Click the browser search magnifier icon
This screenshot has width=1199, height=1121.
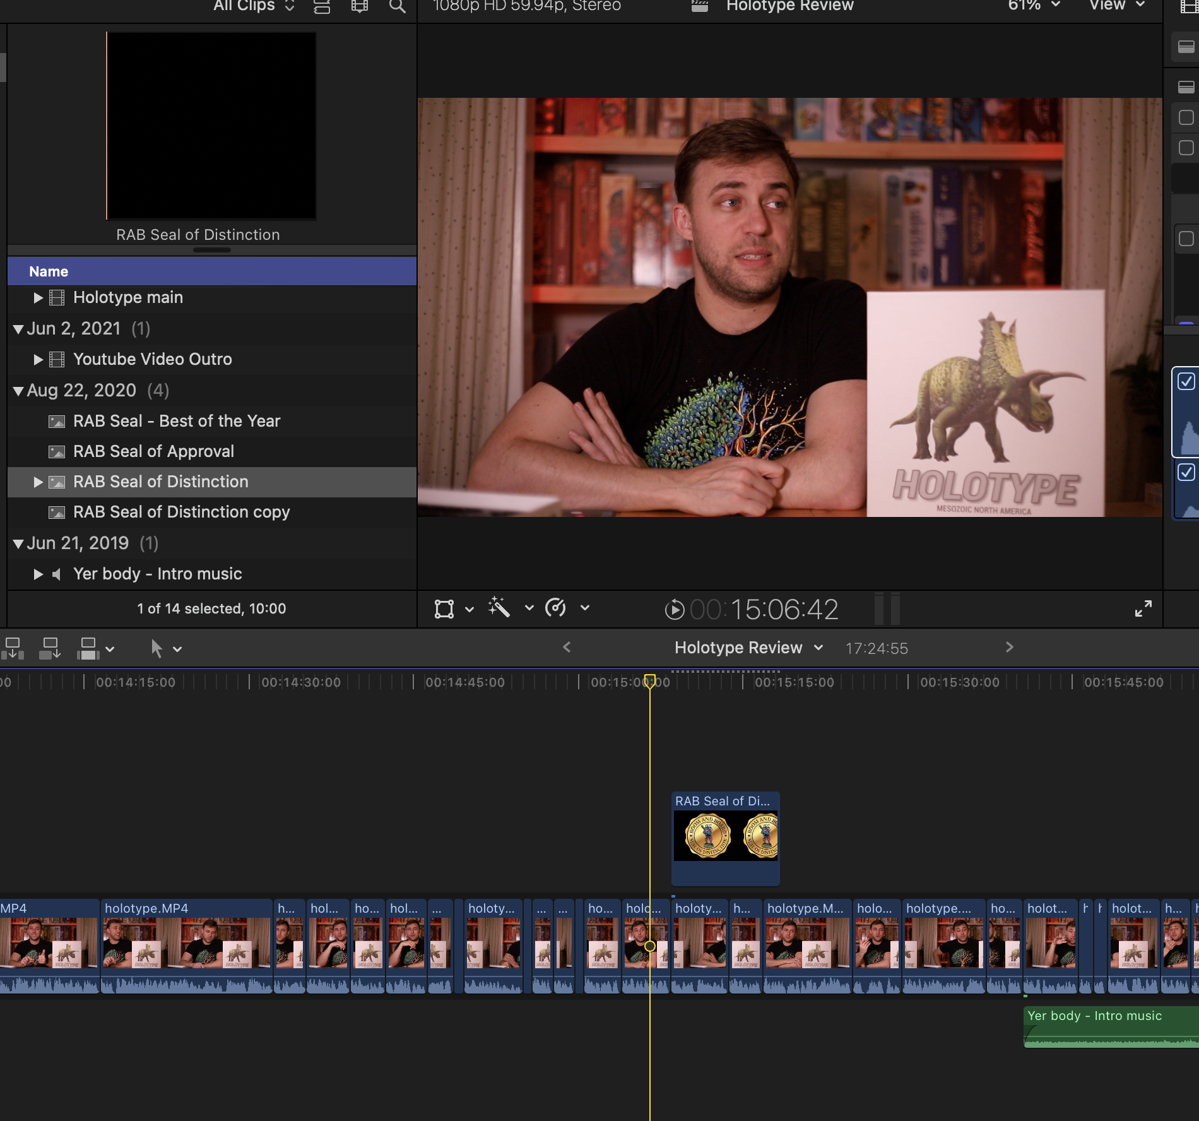397,6
